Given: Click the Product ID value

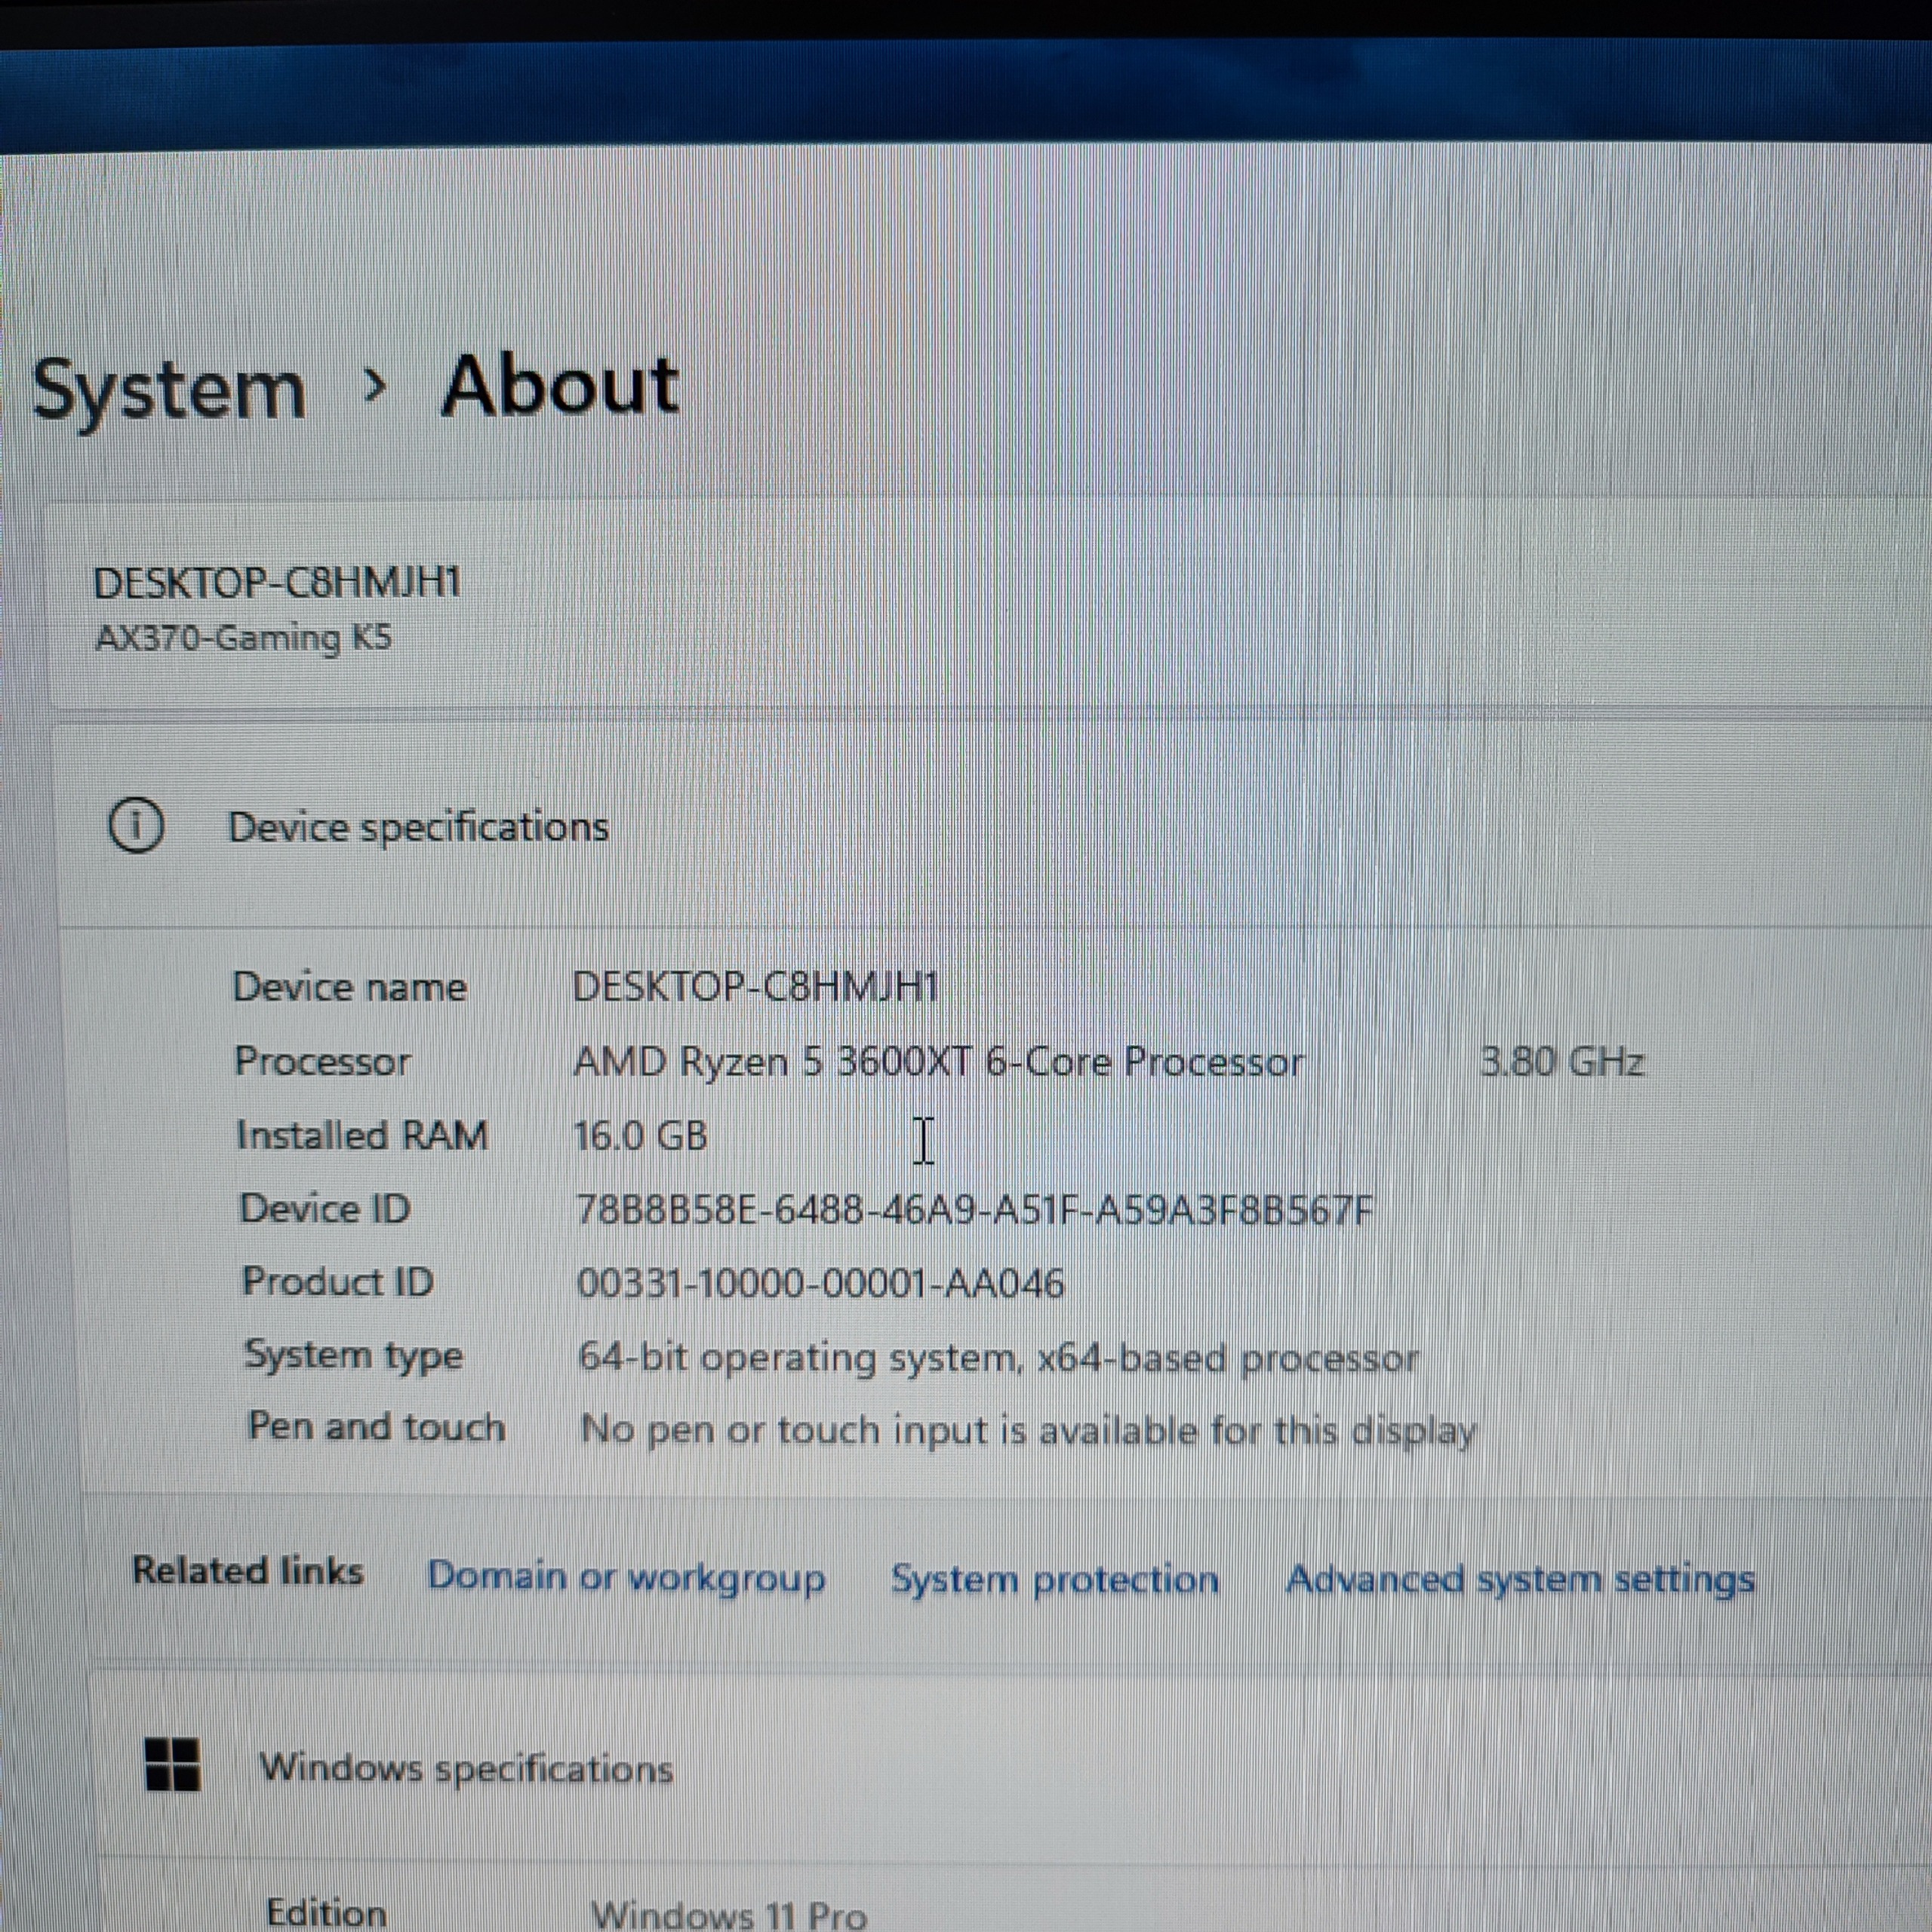Looking at the screenshot, I should click(820, 1283).
